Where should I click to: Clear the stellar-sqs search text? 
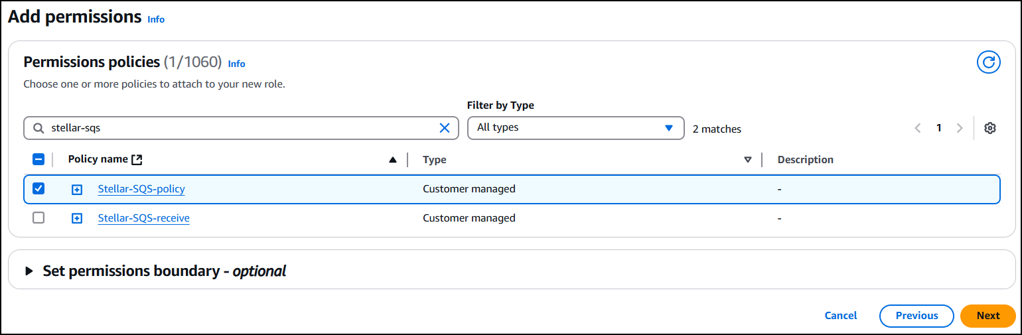click(x=445, y=128)
